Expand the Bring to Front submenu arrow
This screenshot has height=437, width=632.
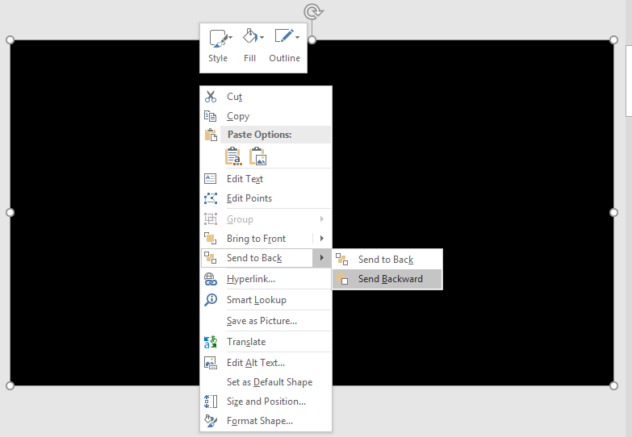tap(322, 239)
